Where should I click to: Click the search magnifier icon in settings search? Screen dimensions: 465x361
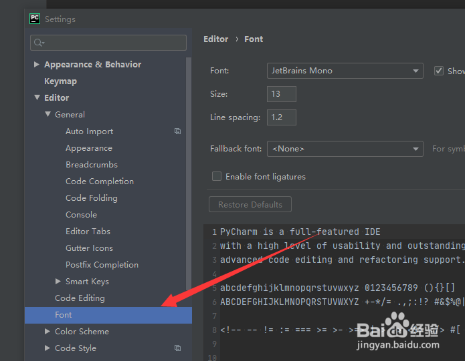[39, 43]
